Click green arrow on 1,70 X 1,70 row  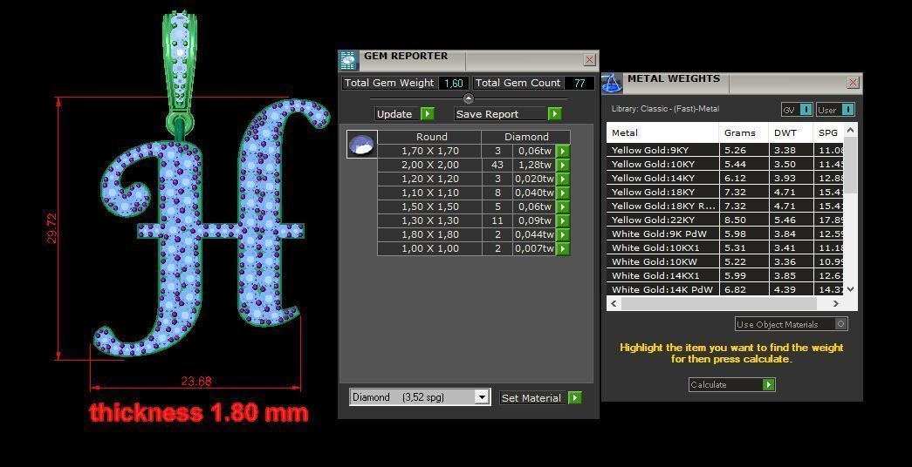tap(562, 151)
